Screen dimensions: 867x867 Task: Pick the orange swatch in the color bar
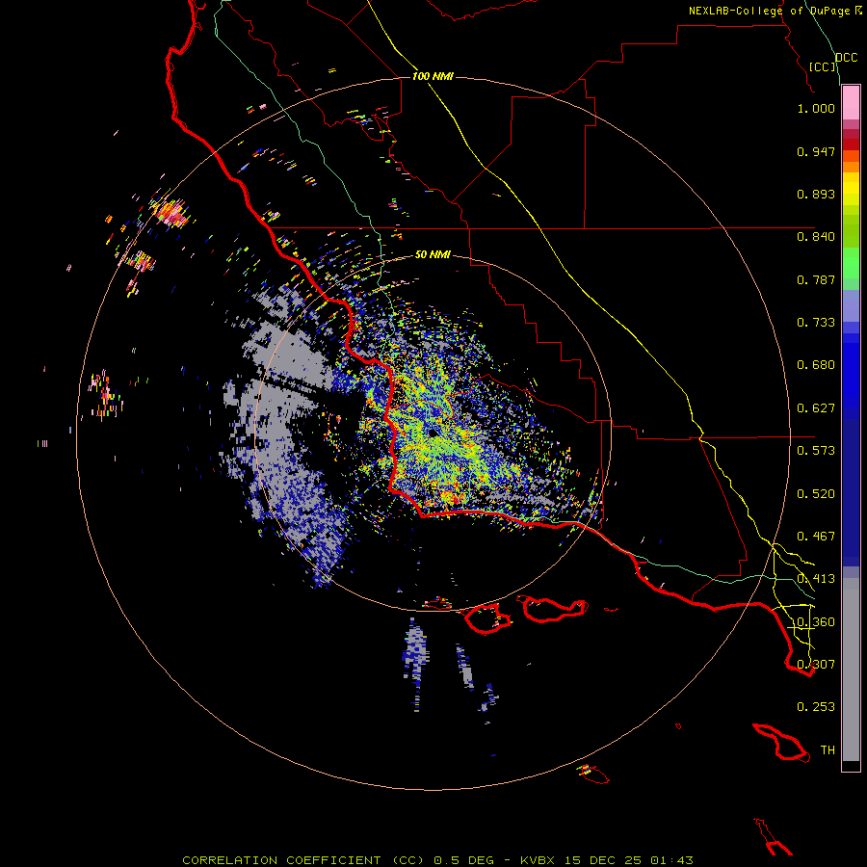[851, 167]
